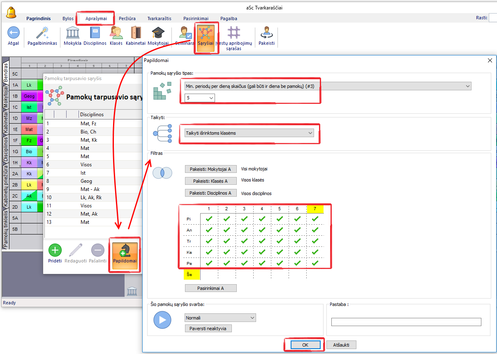Open the Pagalbininkas wizard wand
The height and width of the screenshot is (354, 497).
pos(42,33)
